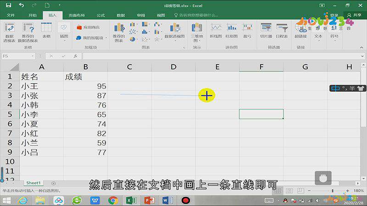Add a new sheet with plus button

[53, 184]
